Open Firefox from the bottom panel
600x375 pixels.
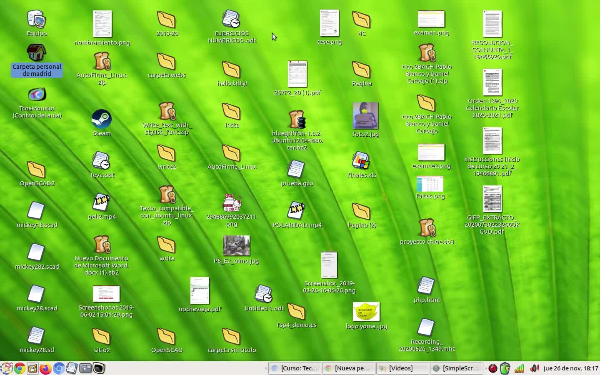pyautogui.click(x=45, y=368)
